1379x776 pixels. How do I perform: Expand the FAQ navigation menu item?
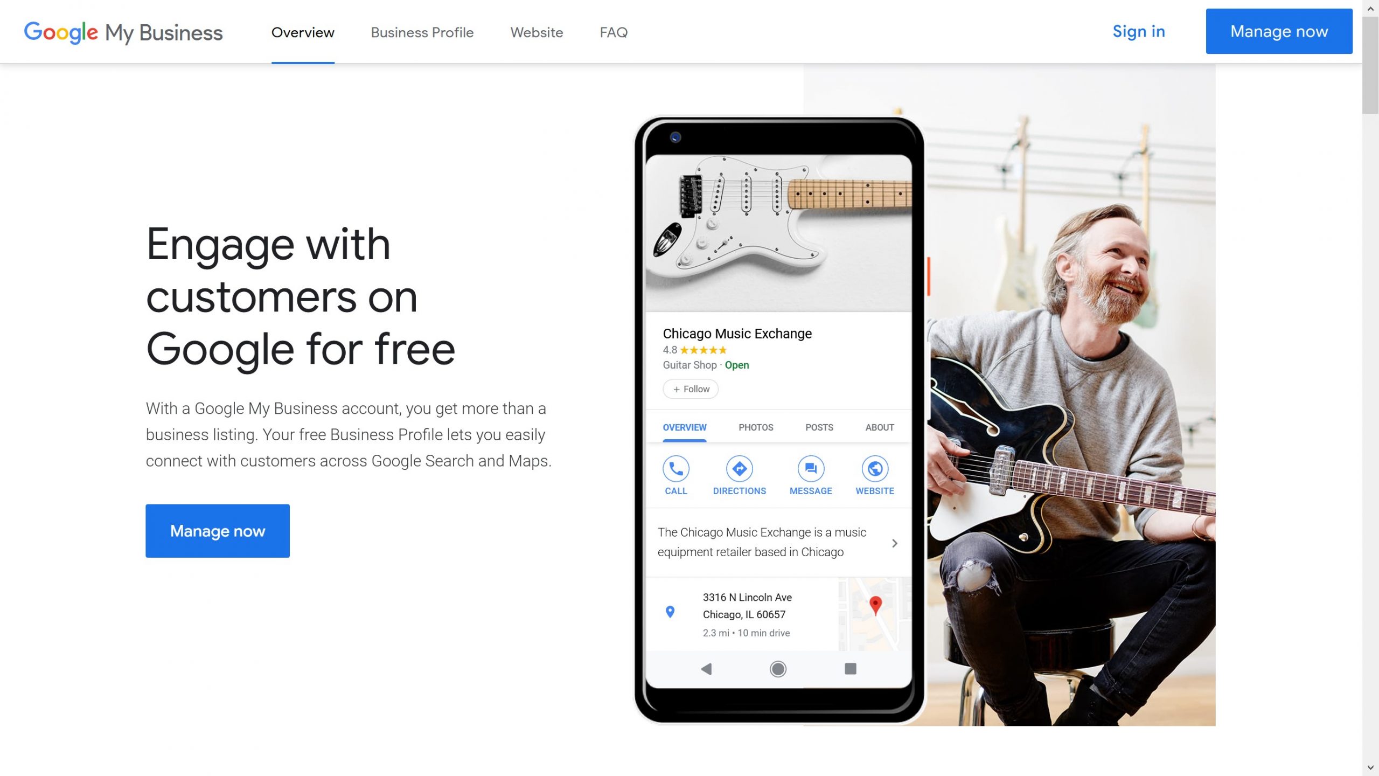[613, 31]
